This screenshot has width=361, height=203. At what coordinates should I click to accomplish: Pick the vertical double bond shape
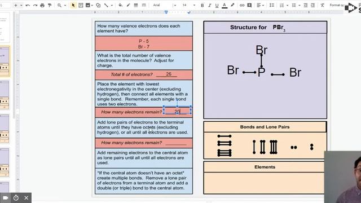[x=263, y=147]
